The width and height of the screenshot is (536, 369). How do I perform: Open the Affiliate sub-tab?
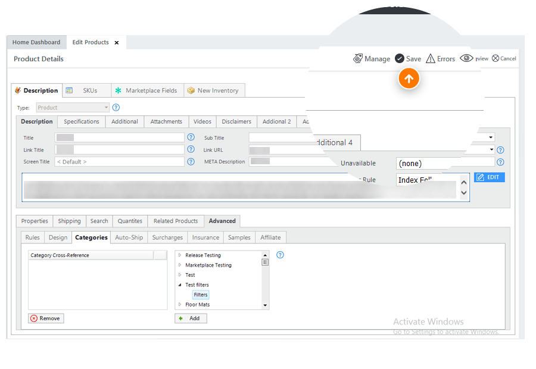(x=270, y=237)
